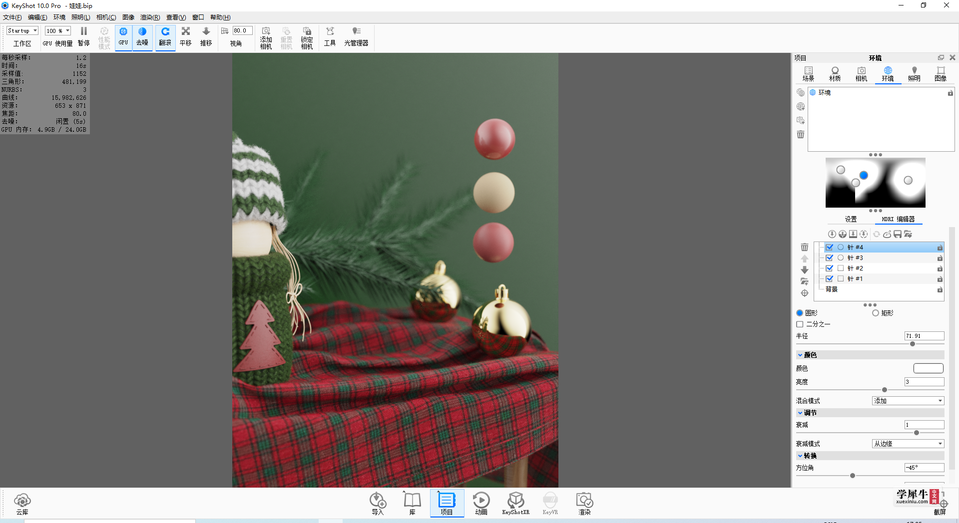Toggle lock on 针 #4 pin row
Screen dimensions: 959x523
(940, 248)
